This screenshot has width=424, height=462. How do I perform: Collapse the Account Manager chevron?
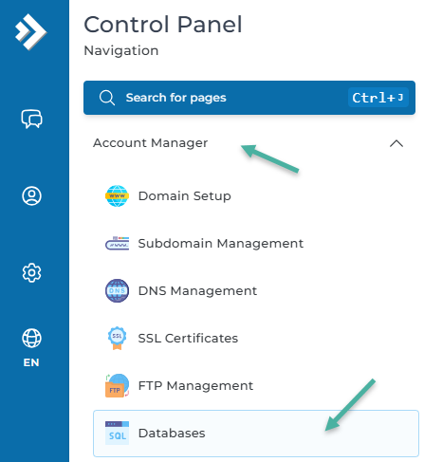(x=396, y=143)
